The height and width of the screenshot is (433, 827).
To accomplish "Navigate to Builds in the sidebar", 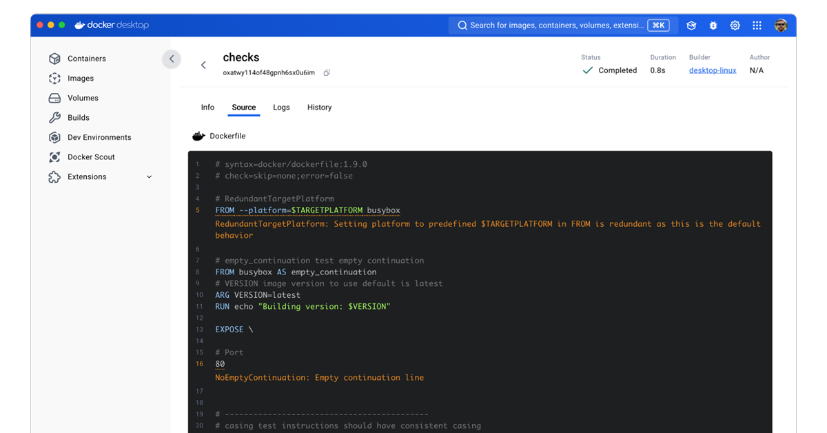I will tap(79, 117).
